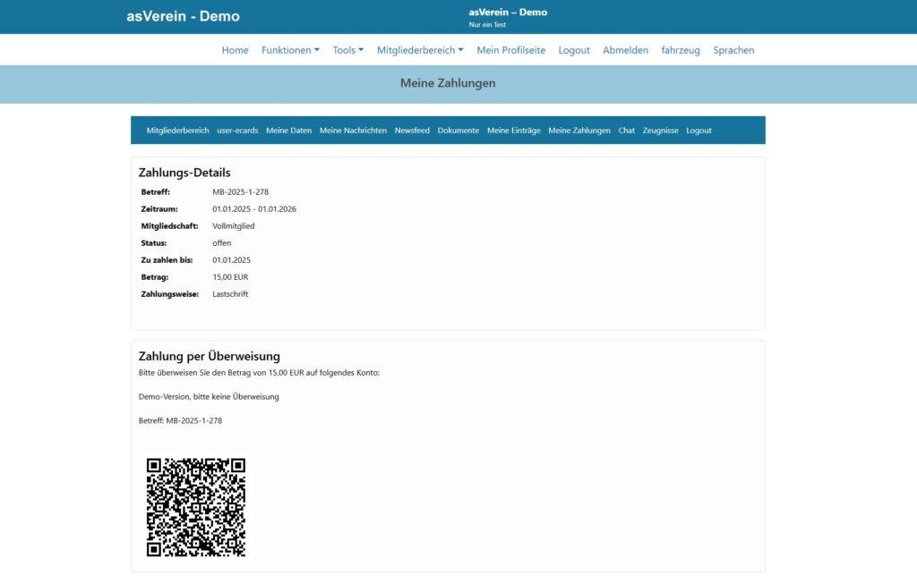Click Zeitraum value 01.01.2025 - 01.01.2026
Screen dimensions: 917x576
pos(254,208)
